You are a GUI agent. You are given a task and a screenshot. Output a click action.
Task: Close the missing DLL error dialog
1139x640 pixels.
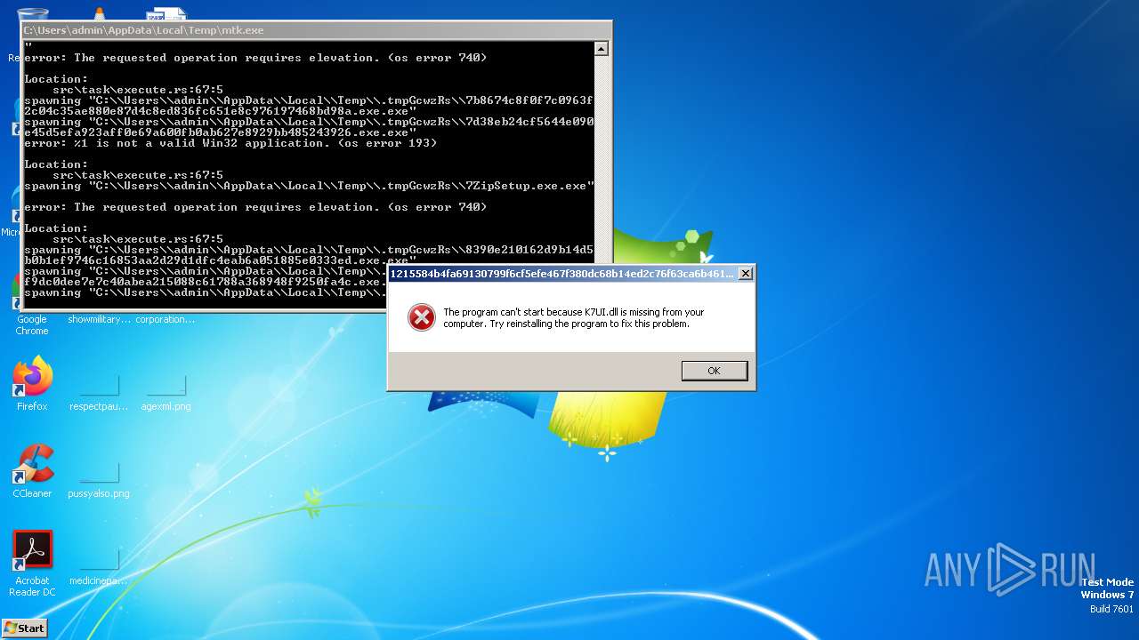(x=746, y=274)
